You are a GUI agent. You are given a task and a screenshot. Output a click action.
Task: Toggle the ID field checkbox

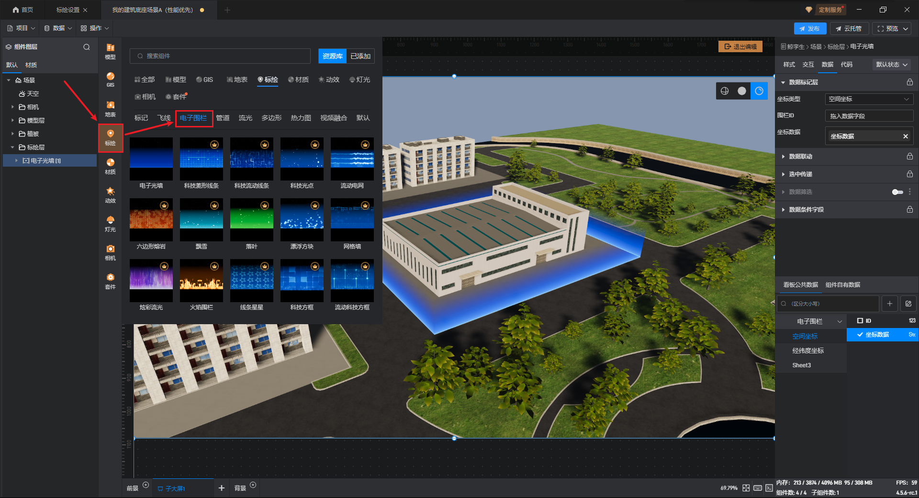pyautogui.click(x=860, y=321)
